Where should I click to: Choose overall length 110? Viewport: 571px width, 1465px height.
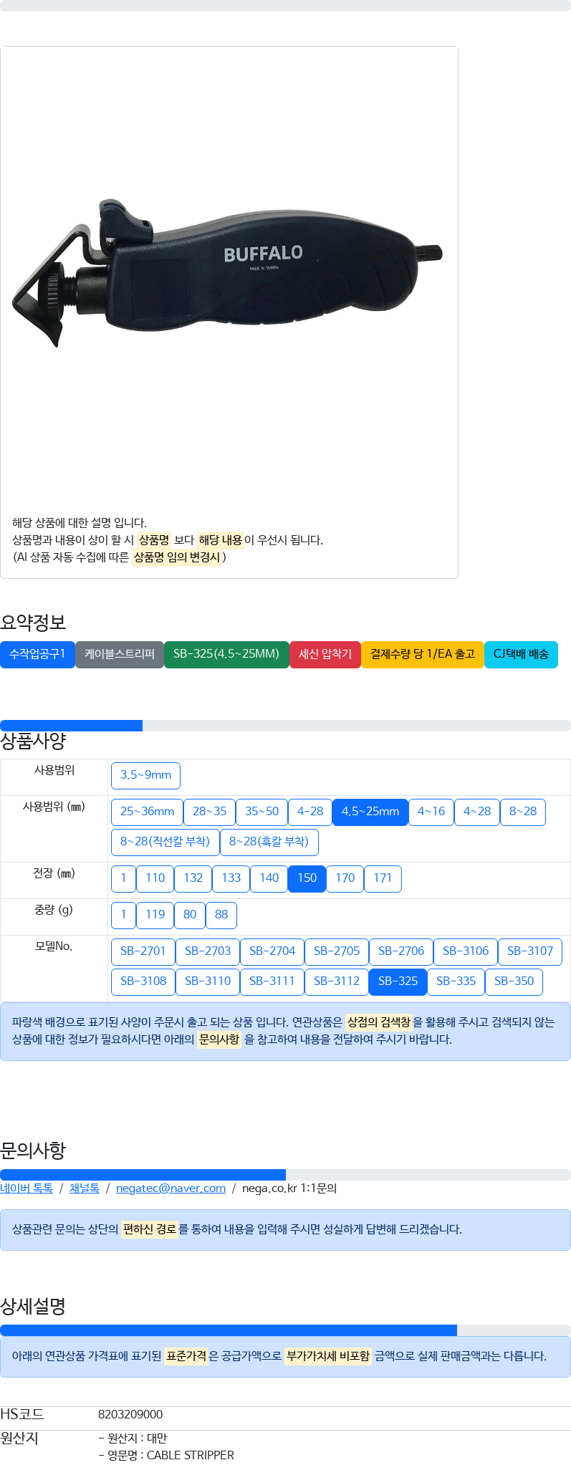[x=155, y=878]
